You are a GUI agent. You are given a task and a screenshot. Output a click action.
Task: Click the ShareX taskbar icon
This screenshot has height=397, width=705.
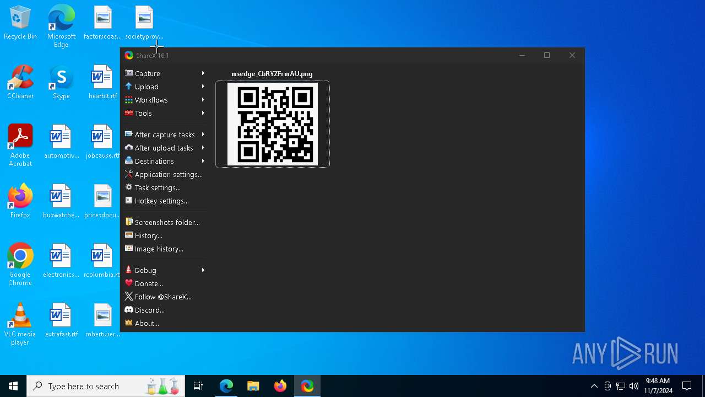point(307,386)
